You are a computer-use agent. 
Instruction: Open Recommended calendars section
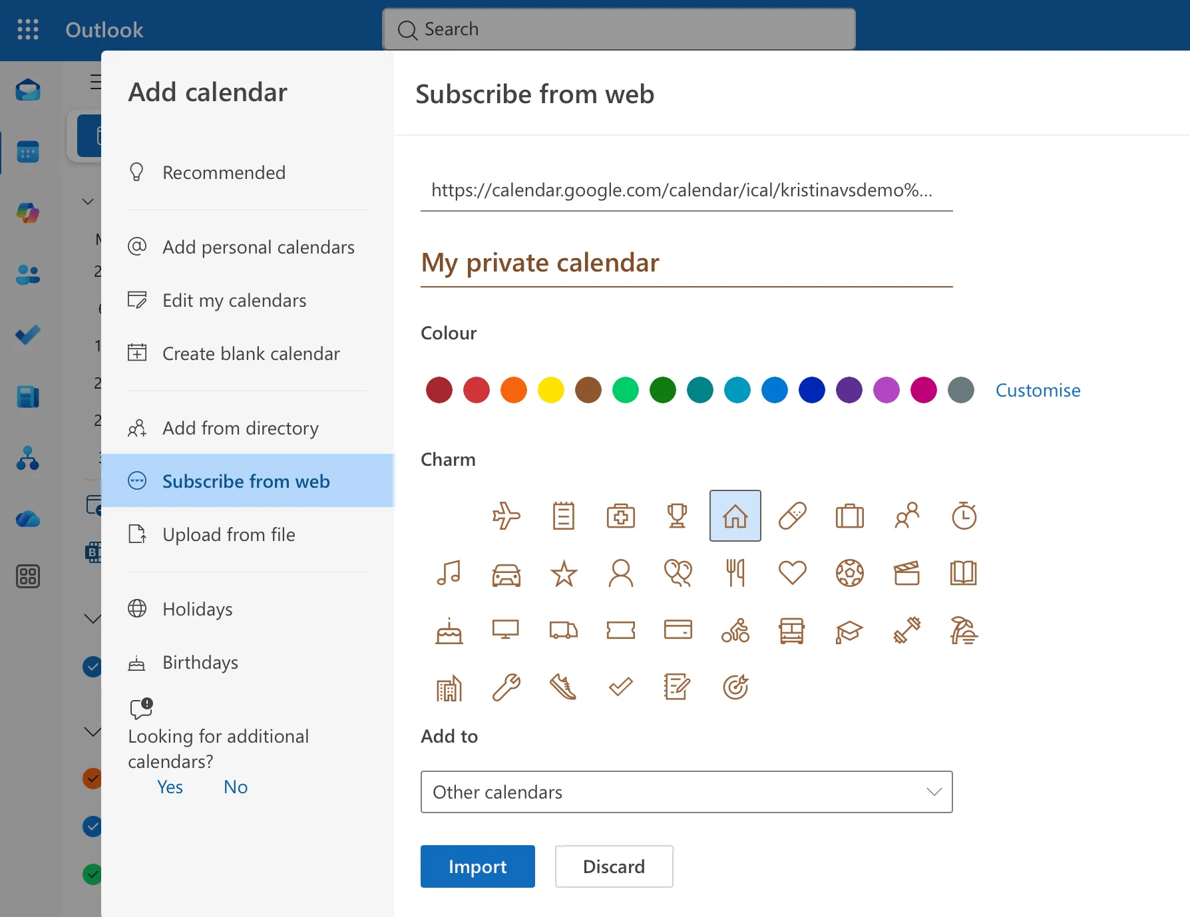[248, 172]
